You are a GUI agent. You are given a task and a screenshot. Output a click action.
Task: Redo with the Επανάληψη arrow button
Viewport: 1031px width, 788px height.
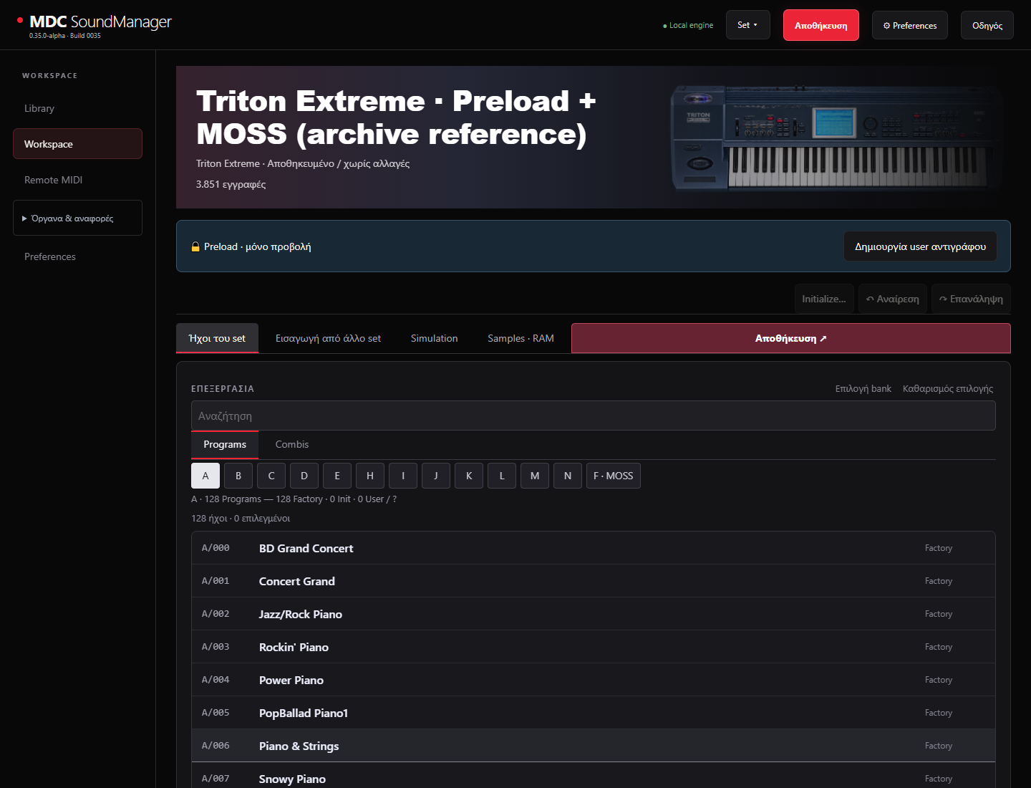tap(971, 299)
